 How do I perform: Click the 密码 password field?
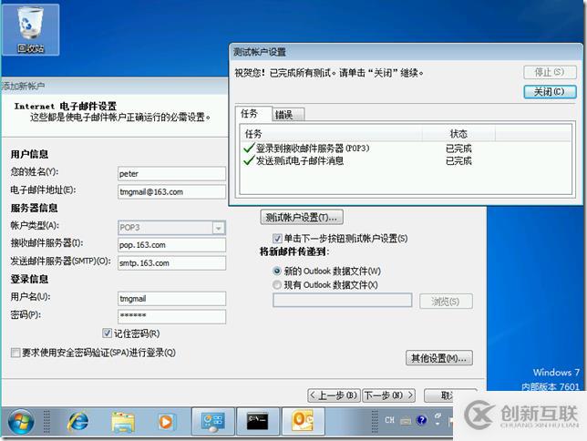(172, 316)
